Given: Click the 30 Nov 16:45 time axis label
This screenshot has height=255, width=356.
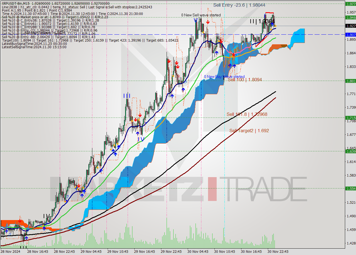Looking at the screenshot, I should point(251,252).
